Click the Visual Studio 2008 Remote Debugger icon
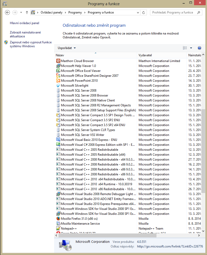The image size is (207, 255). tap(58, 194)
